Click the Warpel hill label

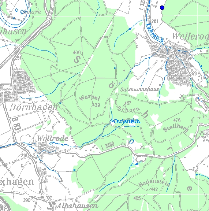90,98
